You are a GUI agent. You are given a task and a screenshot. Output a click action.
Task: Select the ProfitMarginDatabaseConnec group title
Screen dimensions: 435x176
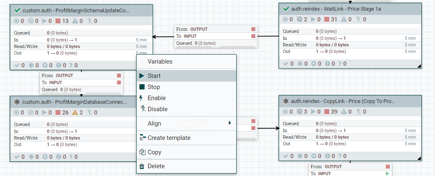76,101
